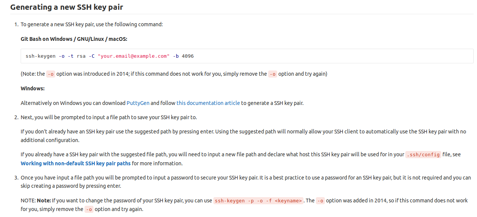This screenshot has width=477, height=217.
Task: Click the .ssh/config inline code
Action: click(x=423, y=154)
